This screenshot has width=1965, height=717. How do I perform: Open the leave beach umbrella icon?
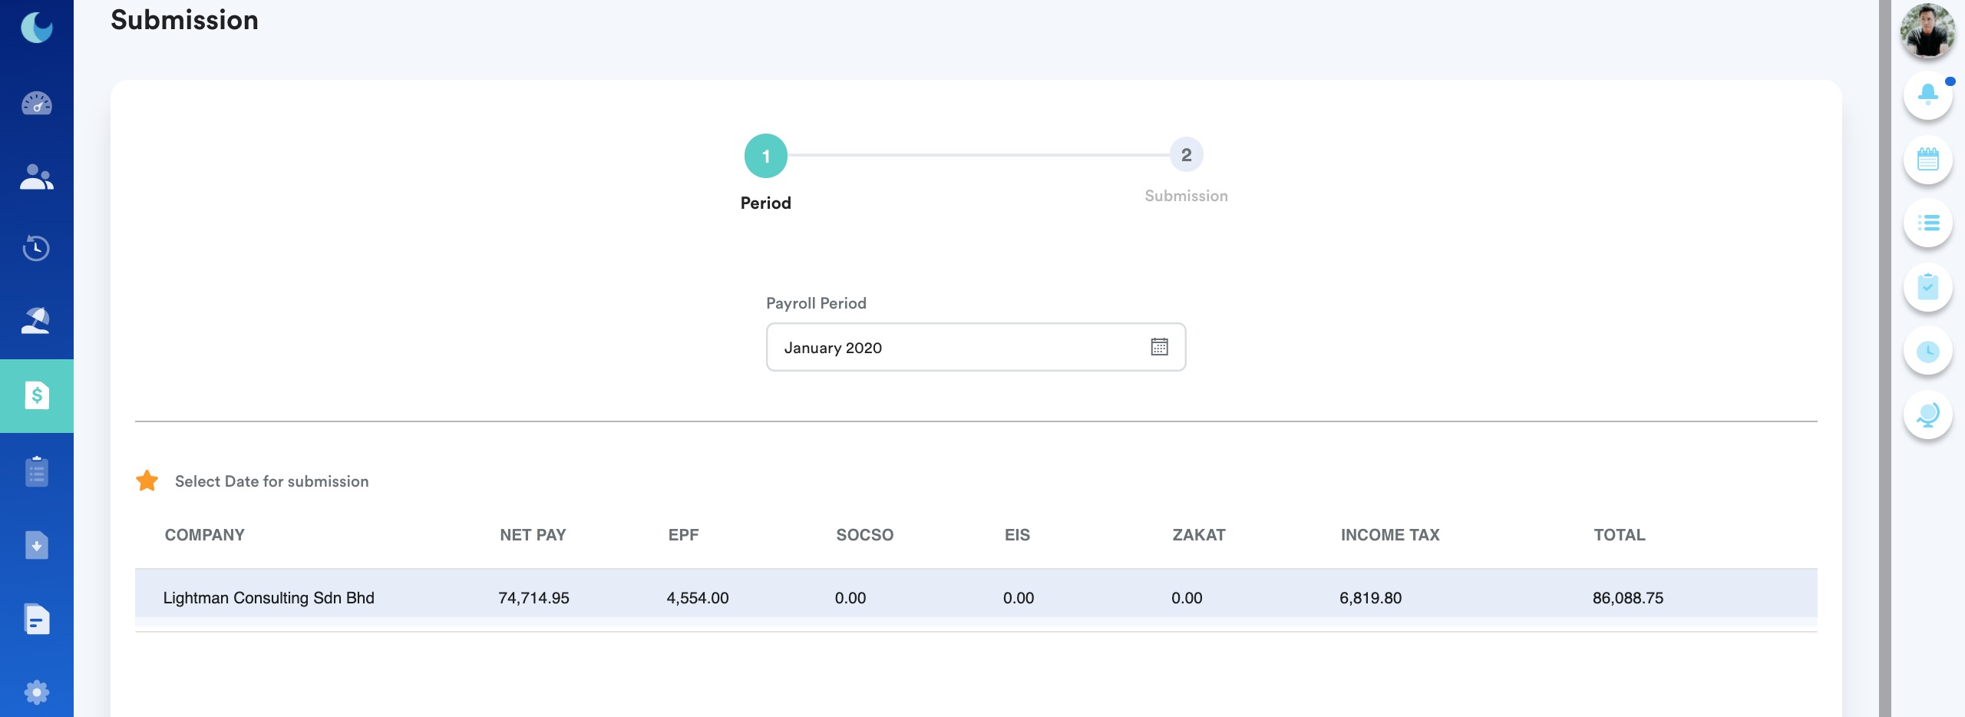36,321
